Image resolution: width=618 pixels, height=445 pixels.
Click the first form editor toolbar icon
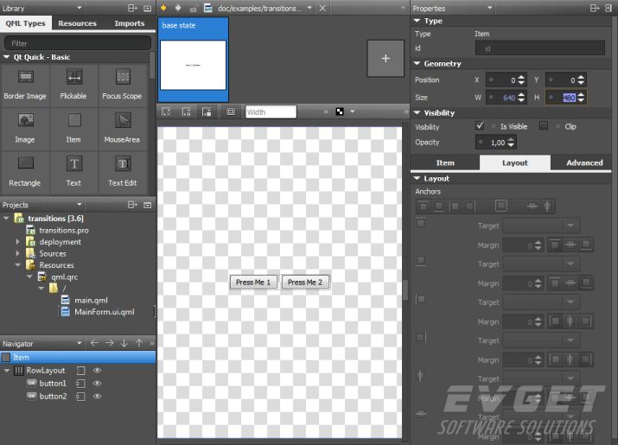[x=166, y=112]
